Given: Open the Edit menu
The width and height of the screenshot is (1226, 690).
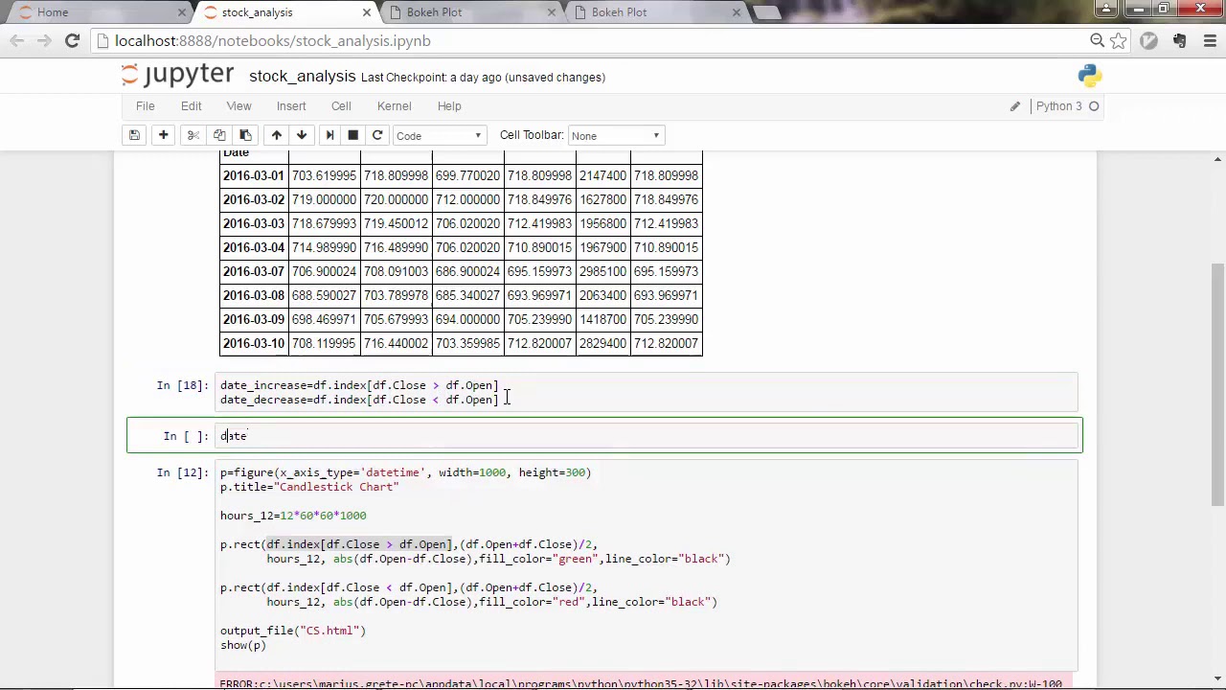Looking at the screenshot, I should (x=192, y=106).
